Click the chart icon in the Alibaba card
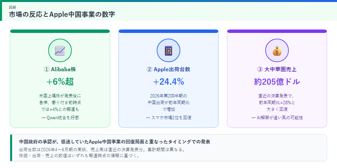This screenshot has height=168, width=337. (x=60, y=51)
